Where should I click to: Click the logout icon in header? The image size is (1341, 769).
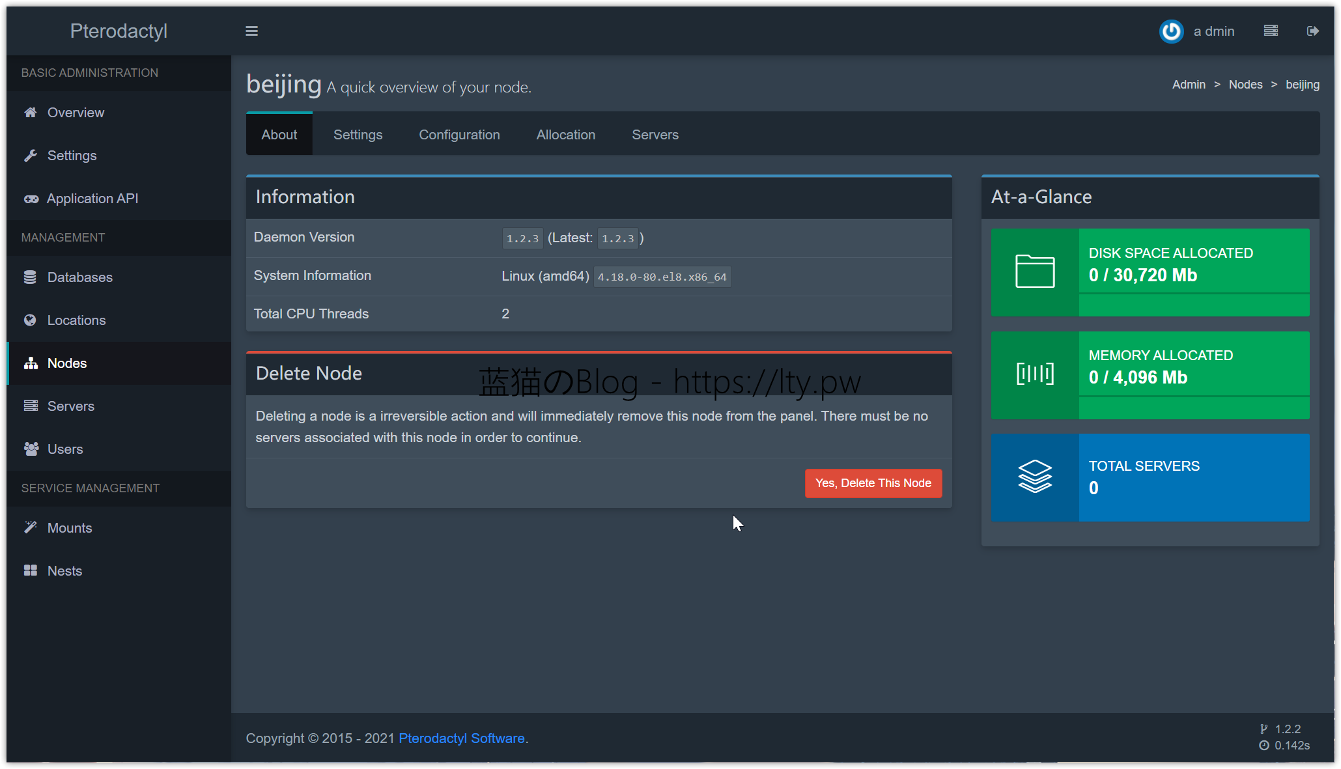(1312, 31)
